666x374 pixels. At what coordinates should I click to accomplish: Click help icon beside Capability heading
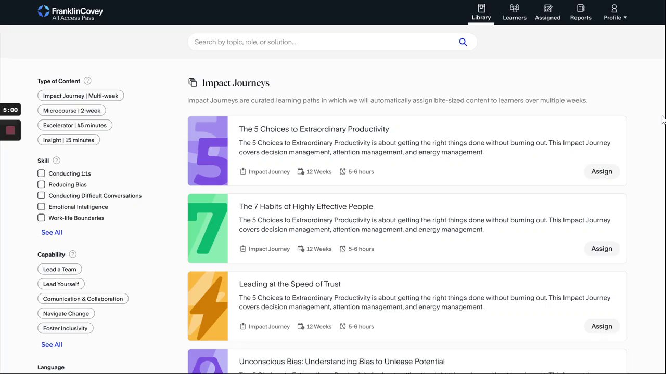73,255
